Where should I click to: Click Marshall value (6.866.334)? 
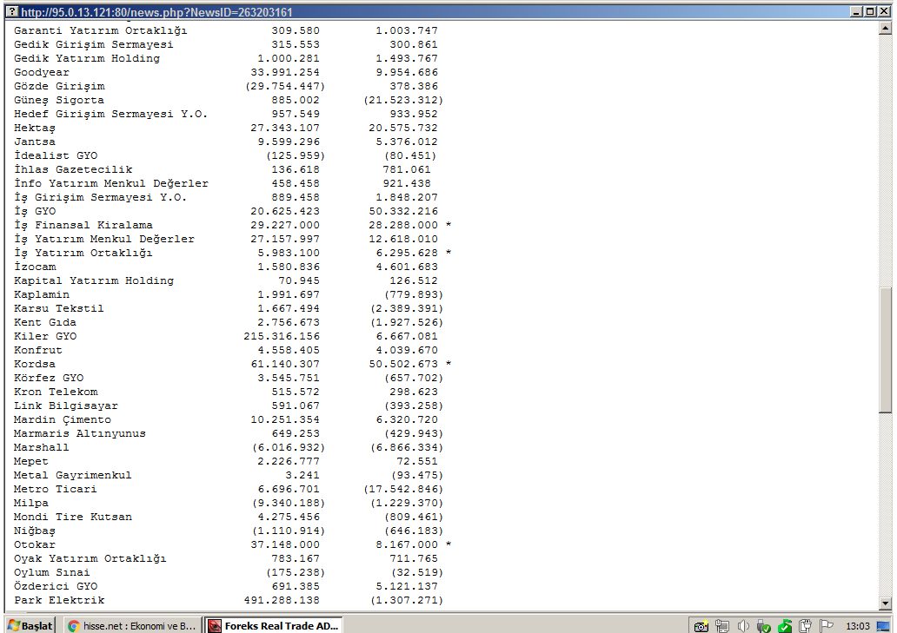[x=407, y=447]
